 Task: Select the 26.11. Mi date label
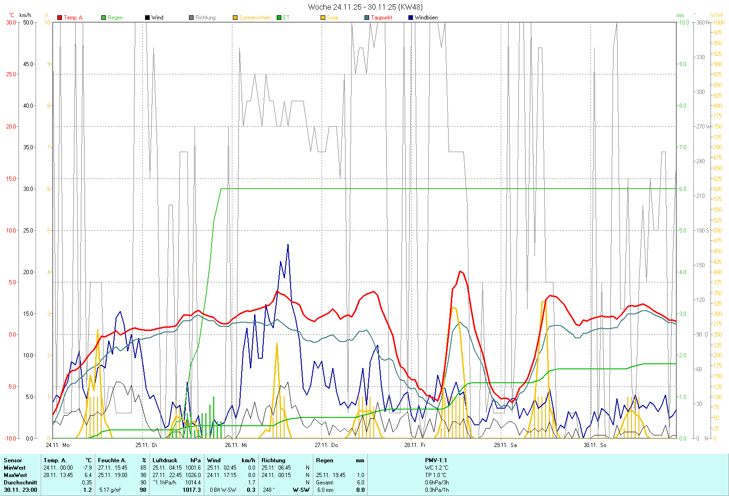click(236, 445)
